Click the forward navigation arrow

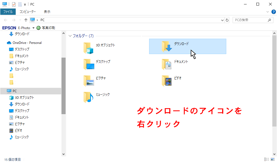pyautogui.click(x=14, y=20)
